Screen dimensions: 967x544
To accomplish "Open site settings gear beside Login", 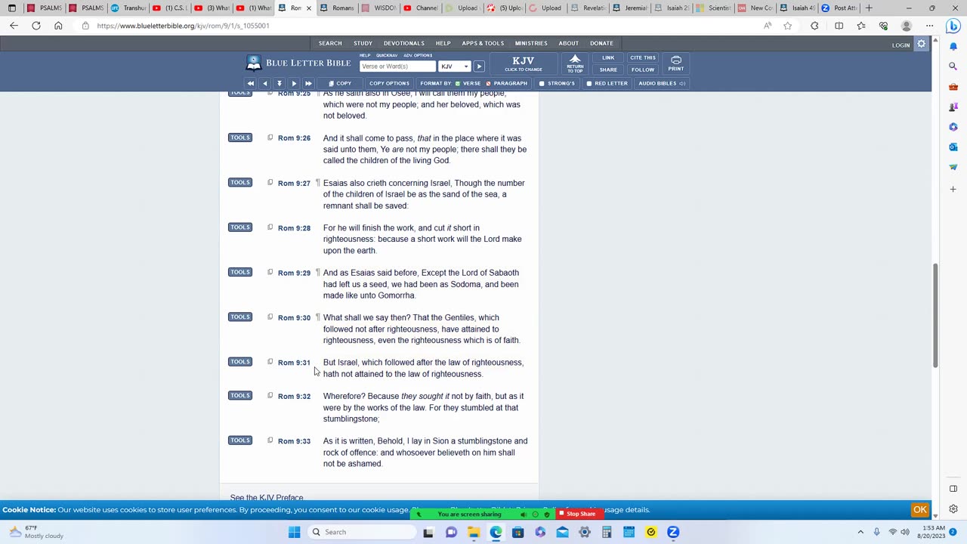I will [921, 45].
